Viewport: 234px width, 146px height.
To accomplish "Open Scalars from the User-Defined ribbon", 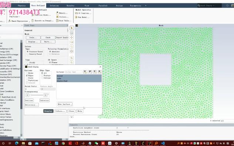I will (x=62, y=17).
